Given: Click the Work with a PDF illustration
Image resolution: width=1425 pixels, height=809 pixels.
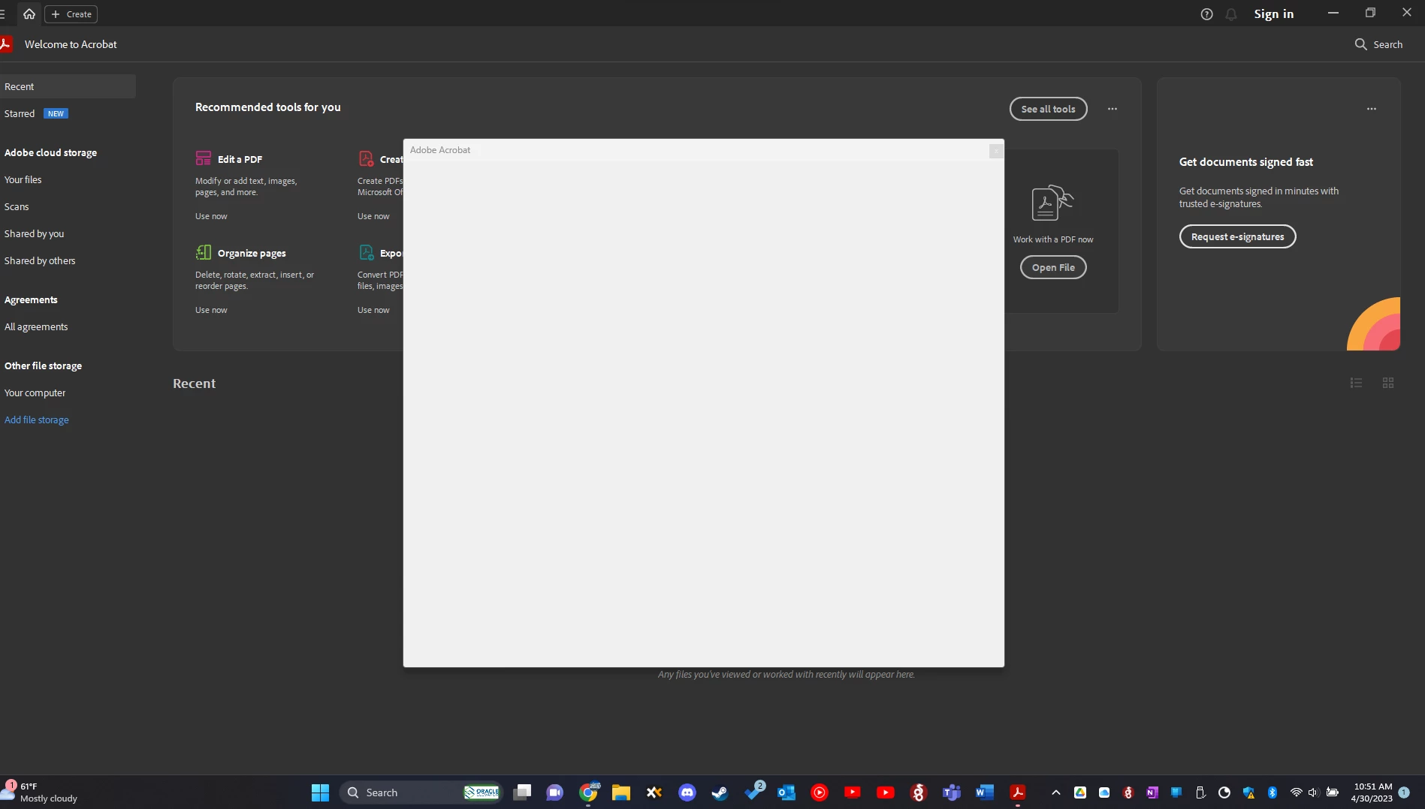Looking at the screenshot, I should tap(1052, 203).
